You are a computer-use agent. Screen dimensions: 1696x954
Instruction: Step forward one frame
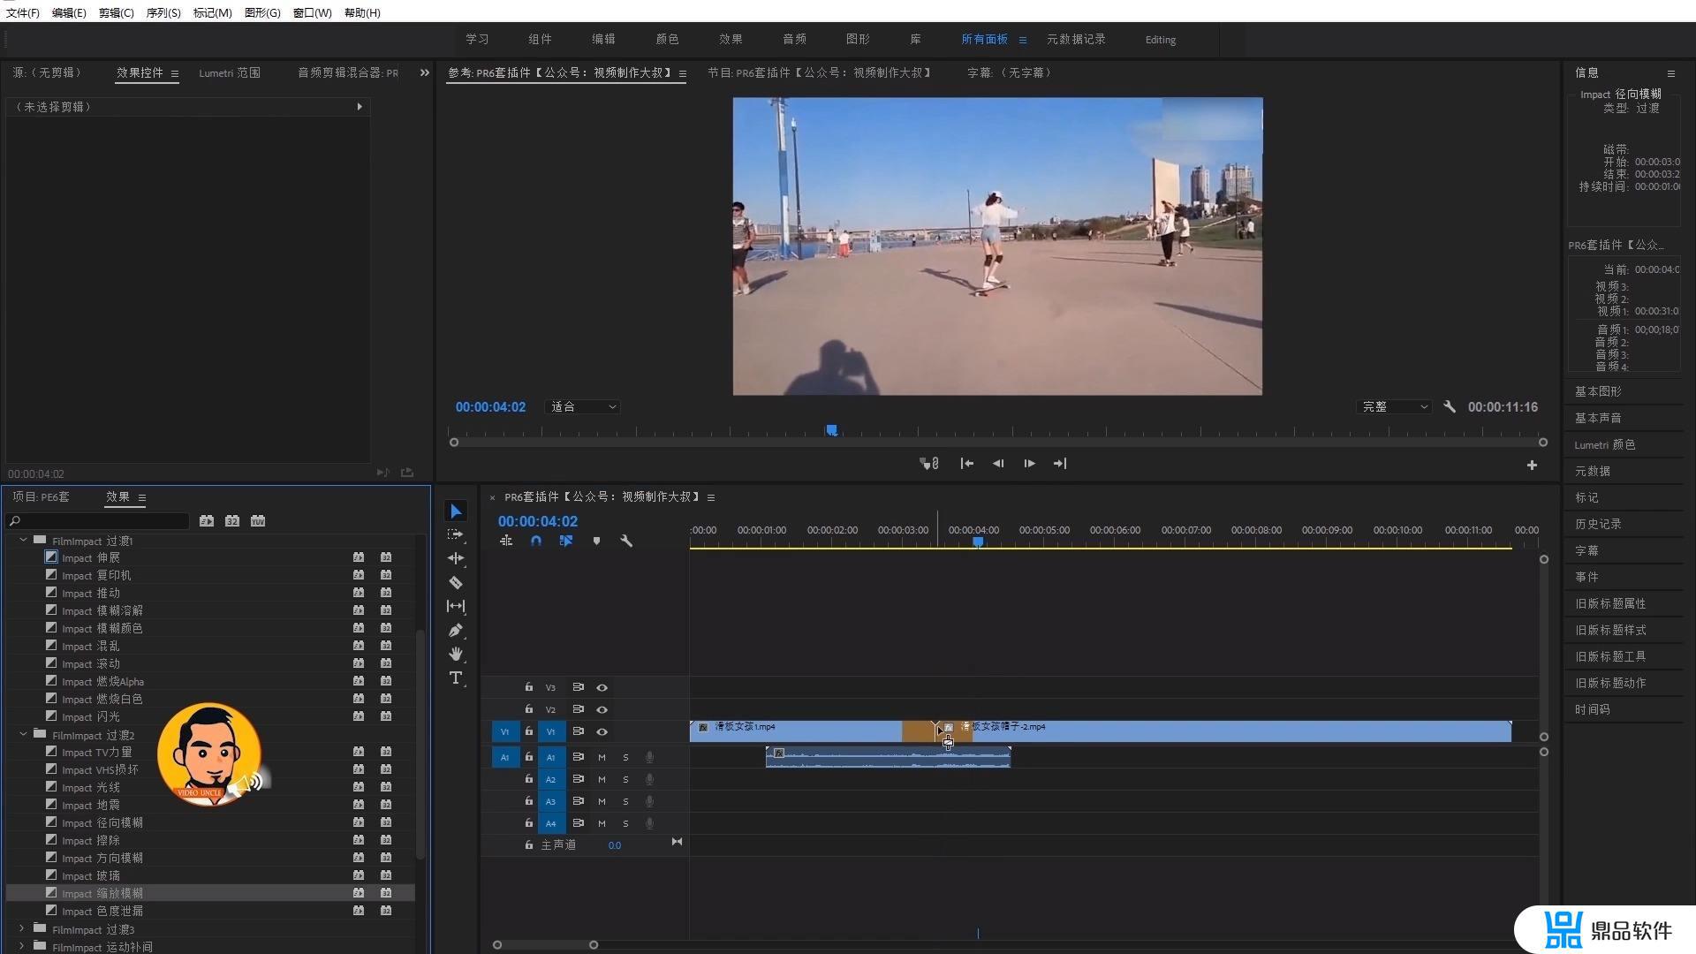click(1029, 464)
